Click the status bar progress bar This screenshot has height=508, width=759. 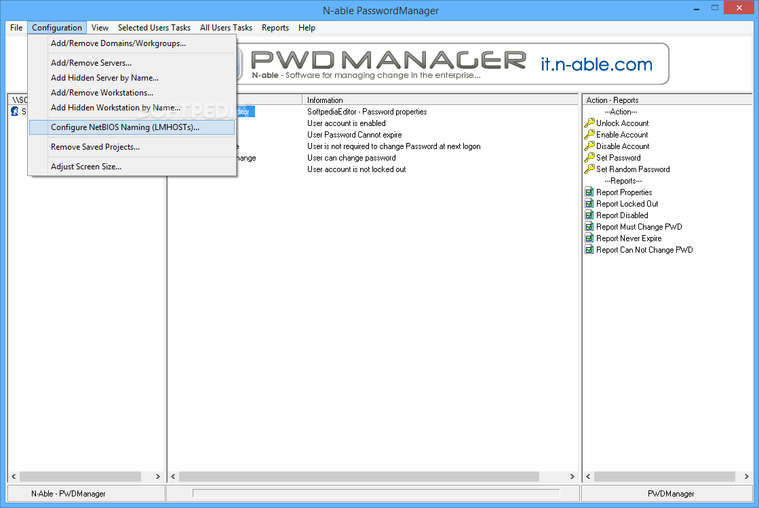376,494
